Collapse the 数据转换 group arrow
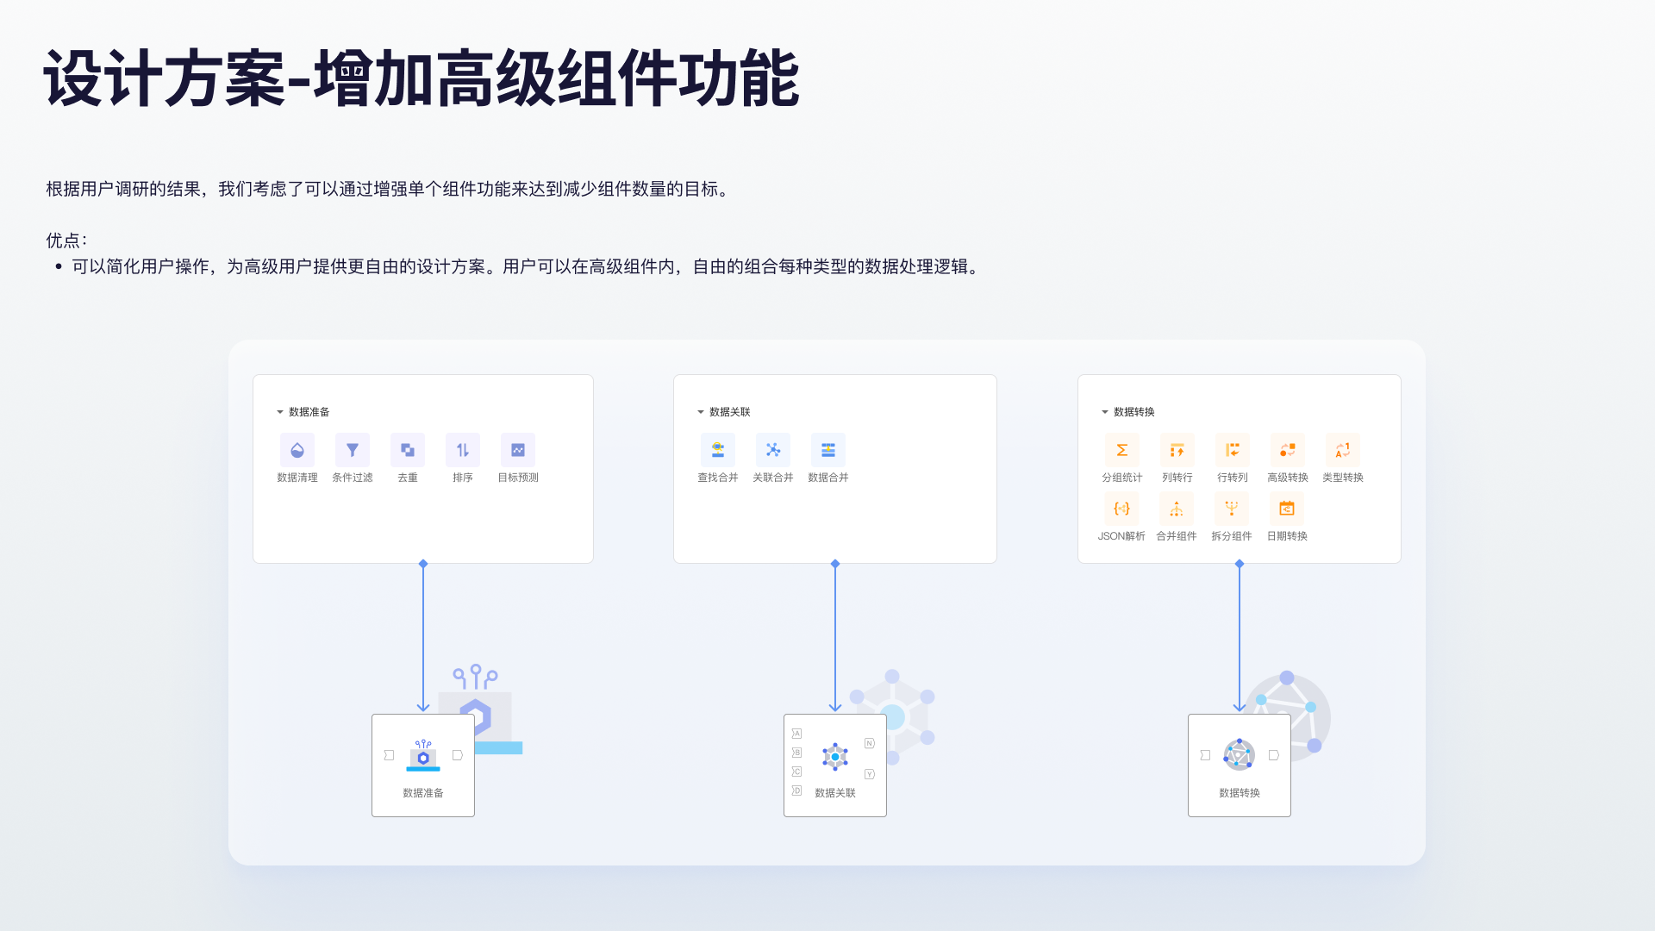This screenshot has width=1655, height=931. tap(1105, 412)
